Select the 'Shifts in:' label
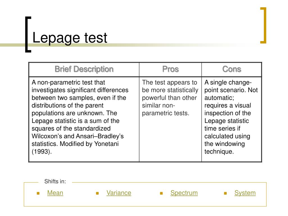 tap(55, 181)
